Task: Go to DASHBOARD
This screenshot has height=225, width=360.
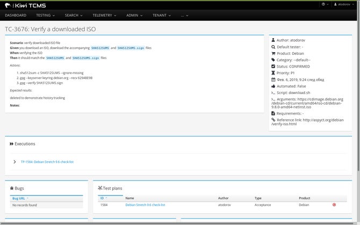Action: (x=16, y=16)
